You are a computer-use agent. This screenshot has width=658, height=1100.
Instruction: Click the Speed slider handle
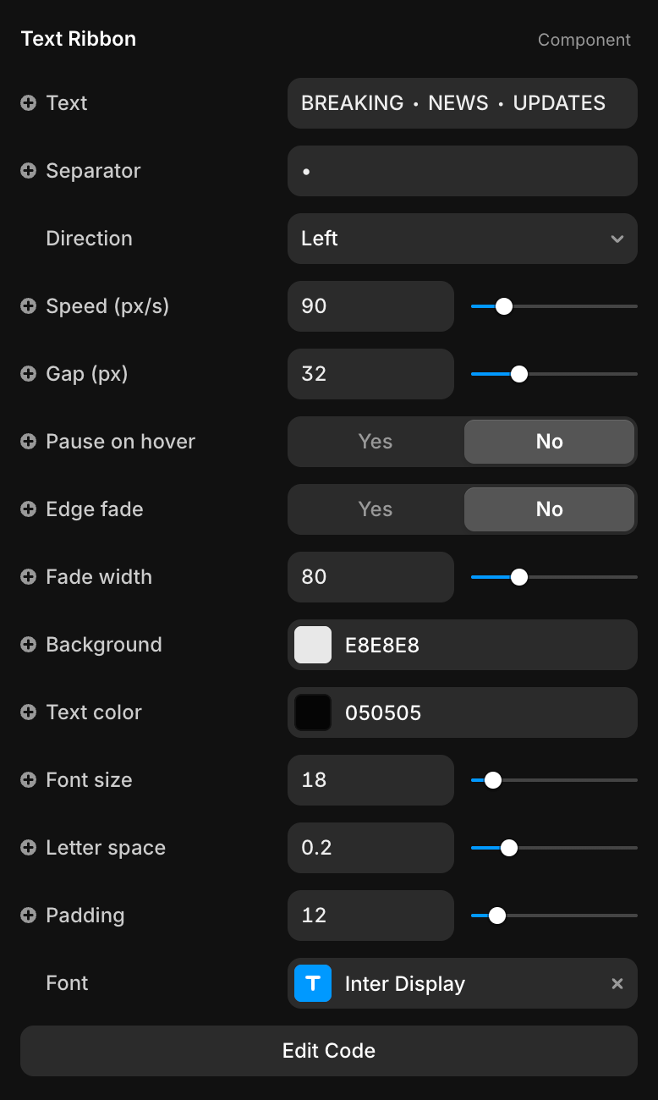504,306
